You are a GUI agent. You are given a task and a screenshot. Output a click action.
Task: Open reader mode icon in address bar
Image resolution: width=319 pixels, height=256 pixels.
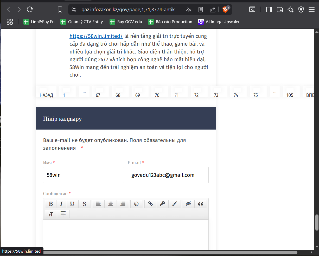pos(201,10)
